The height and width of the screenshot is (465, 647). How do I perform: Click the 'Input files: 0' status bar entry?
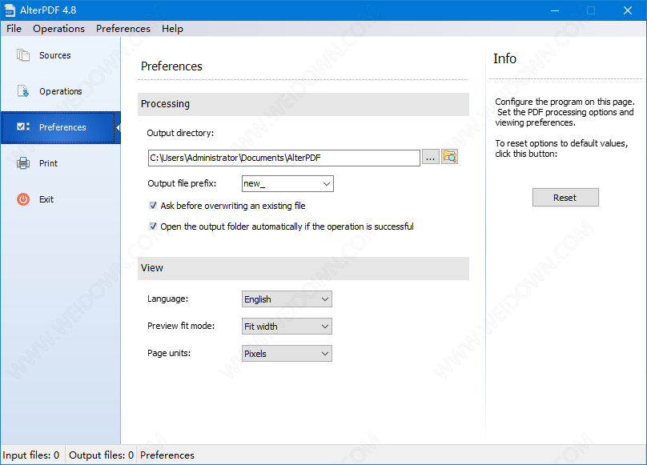[31, 455]
